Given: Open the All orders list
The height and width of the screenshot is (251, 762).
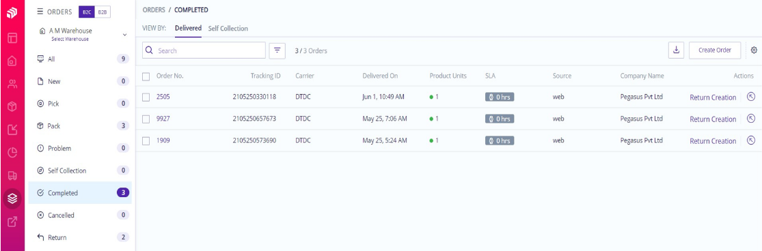Looking at the screenshot, I should 80,59.
